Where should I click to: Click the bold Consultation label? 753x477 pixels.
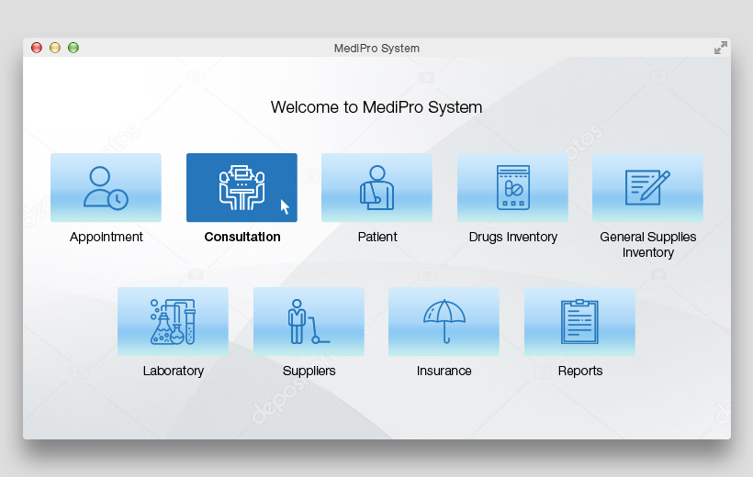click(x=242, y=237)
